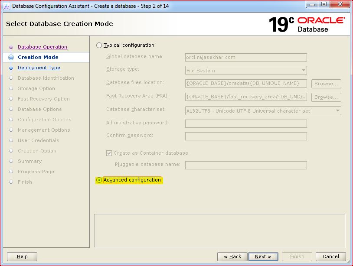Browse for Database files location
This screenshot has width=353, height=266.
click(x=326, y=84)
